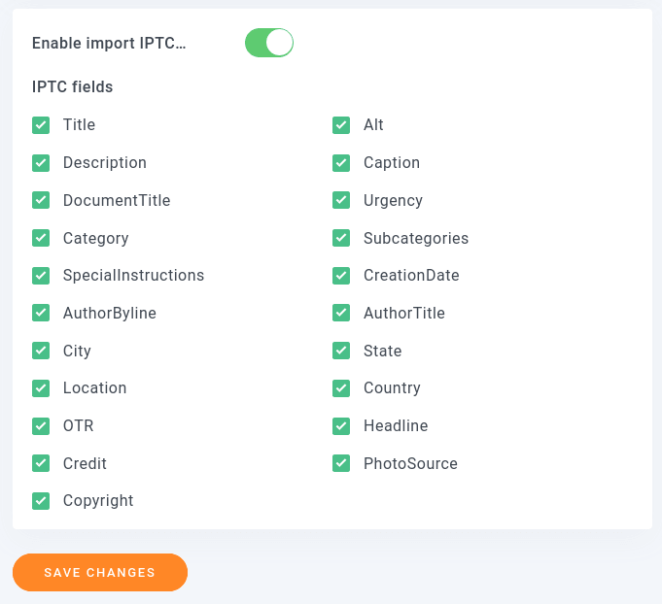Untick the City field checkbox

41,351
